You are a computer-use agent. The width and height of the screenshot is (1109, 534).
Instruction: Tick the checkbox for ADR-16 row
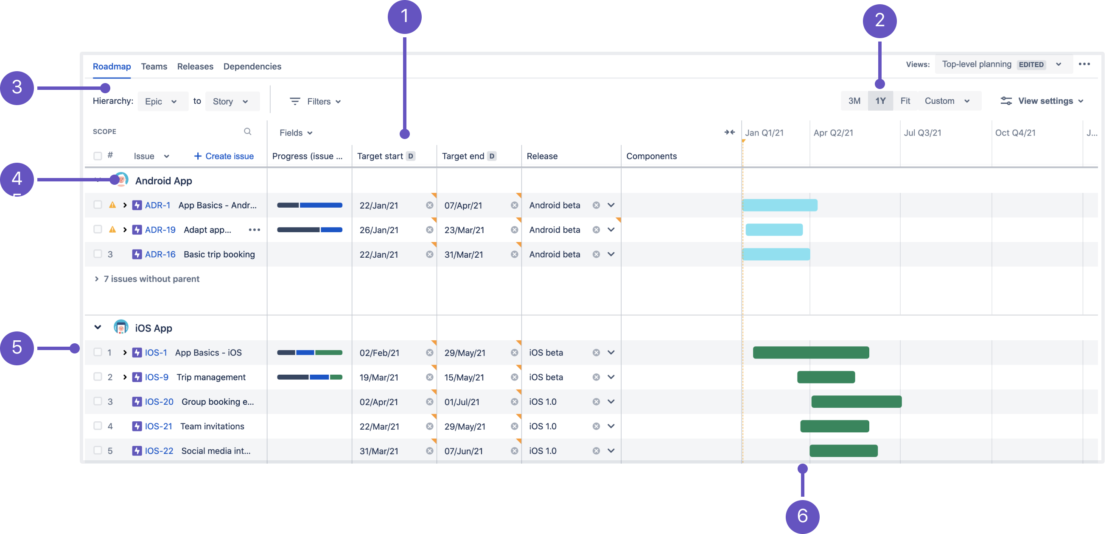(98, 254)
